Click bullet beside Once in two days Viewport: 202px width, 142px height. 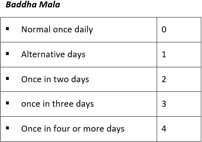pyautogui.click(x=7, y=78)
